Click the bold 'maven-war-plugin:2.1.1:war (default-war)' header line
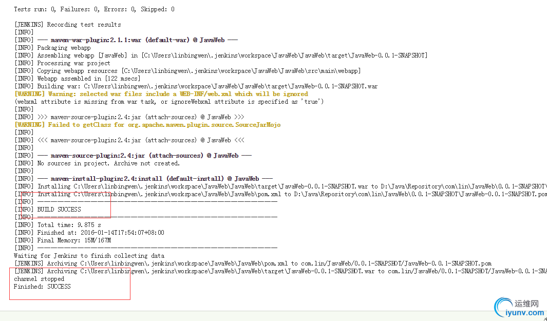This screenshot has height=321, width=547. pyautogui.click(x=126, y=40)
